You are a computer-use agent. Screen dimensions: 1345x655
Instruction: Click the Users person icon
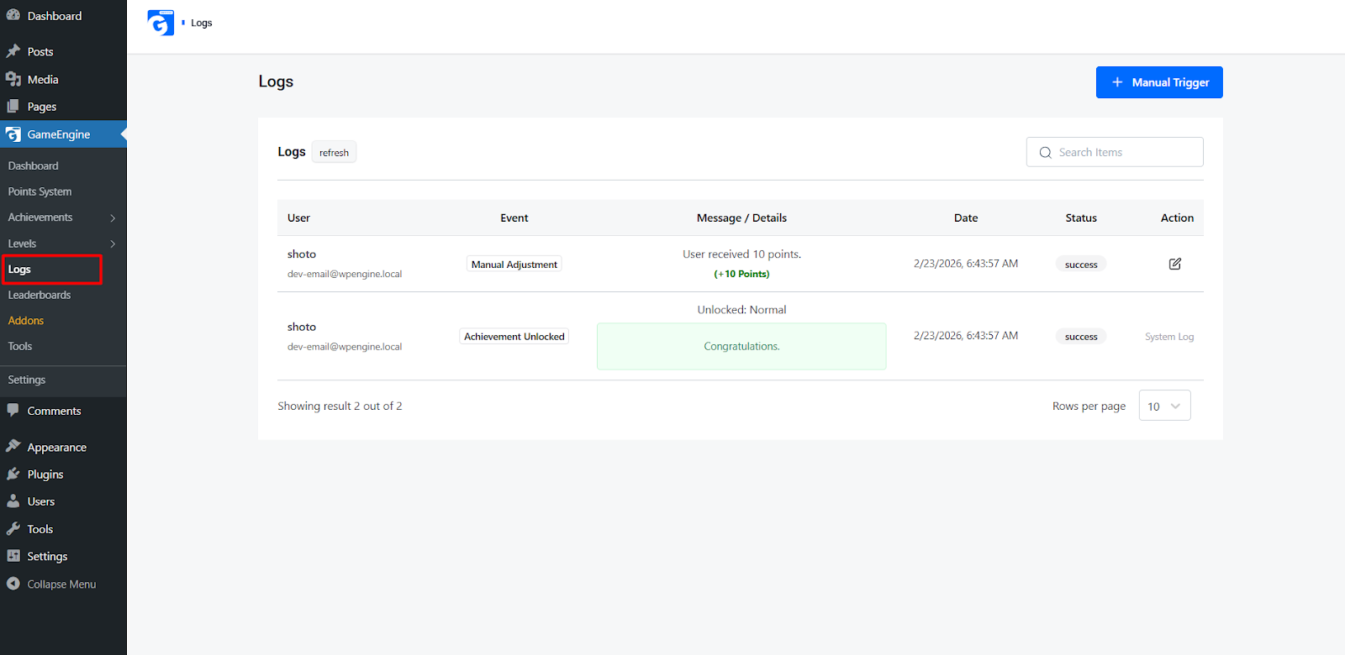coord(13,501)
